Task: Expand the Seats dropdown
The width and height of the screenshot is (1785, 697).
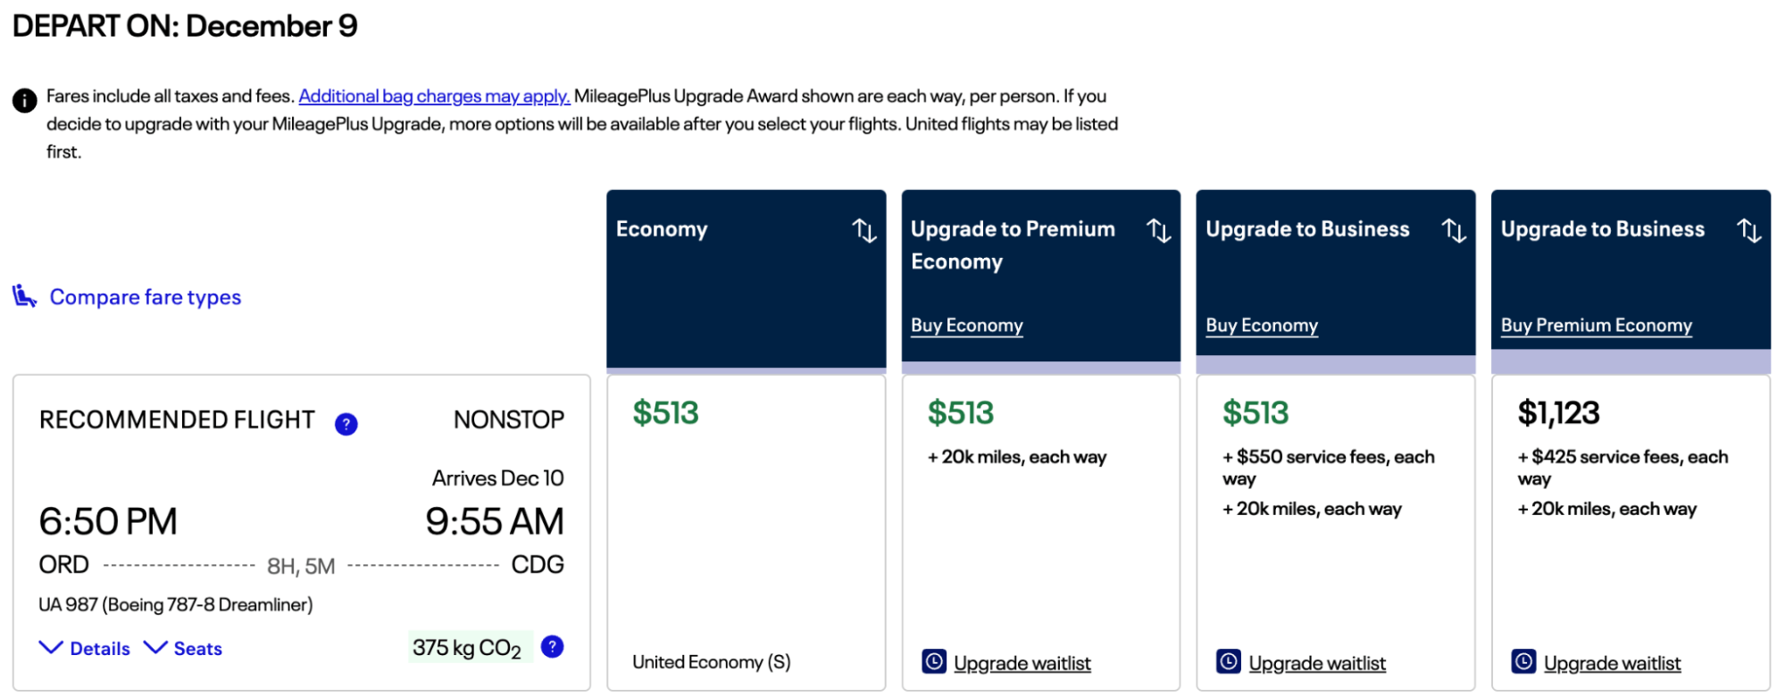Action: click(x=156, y=648)
